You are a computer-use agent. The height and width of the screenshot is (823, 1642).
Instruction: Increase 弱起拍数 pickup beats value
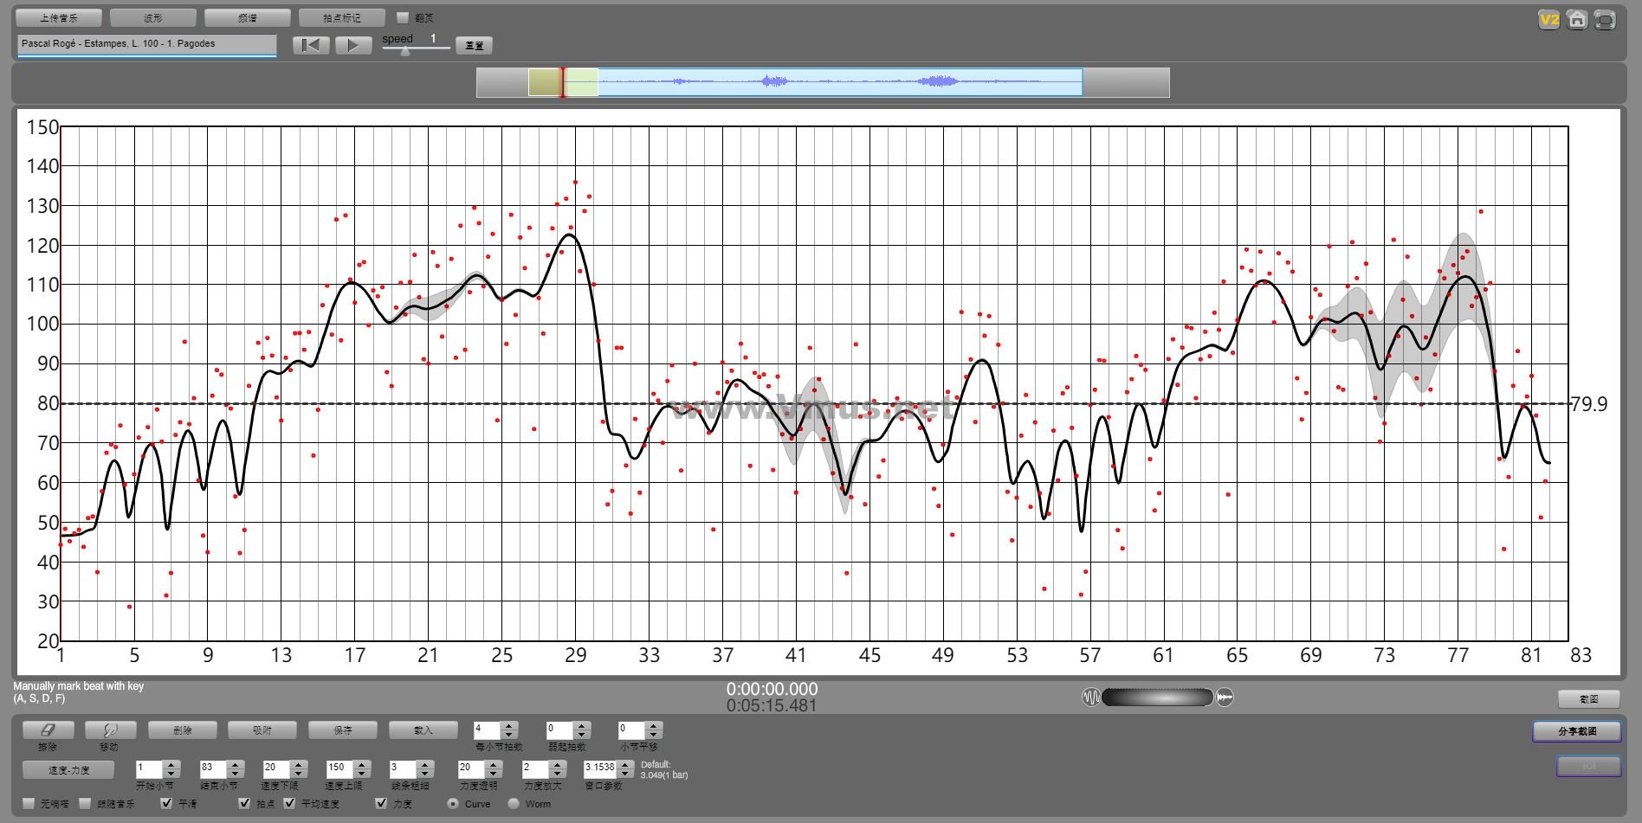point(582,726)
